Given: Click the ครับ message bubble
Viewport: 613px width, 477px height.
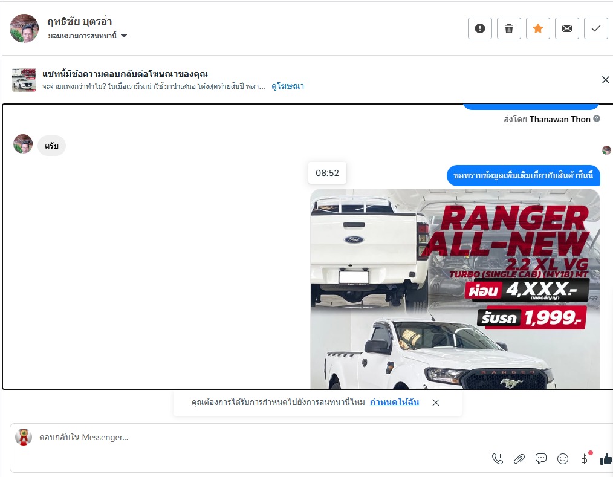Looking at the screenshot, I should (51, 146).
